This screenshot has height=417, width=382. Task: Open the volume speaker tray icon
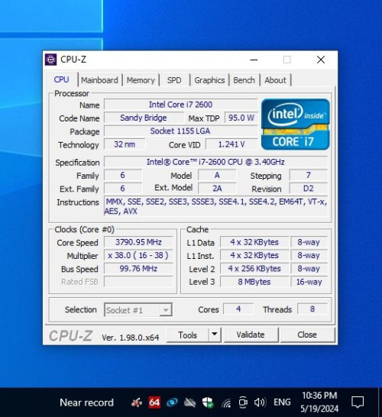(x=260, y=402)
